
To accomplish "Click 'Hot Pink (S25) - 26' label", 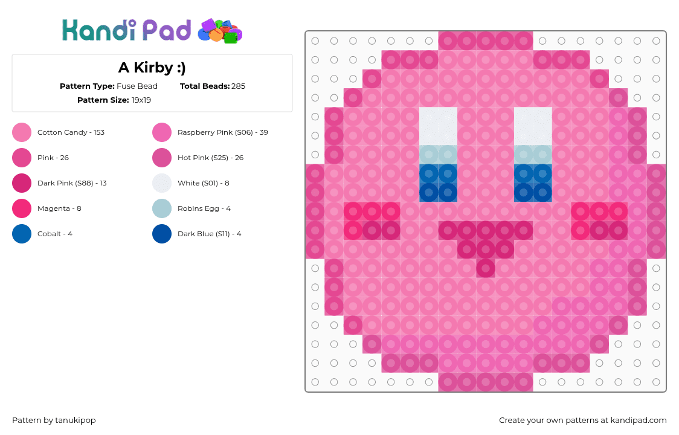I will tap(210, 158).
